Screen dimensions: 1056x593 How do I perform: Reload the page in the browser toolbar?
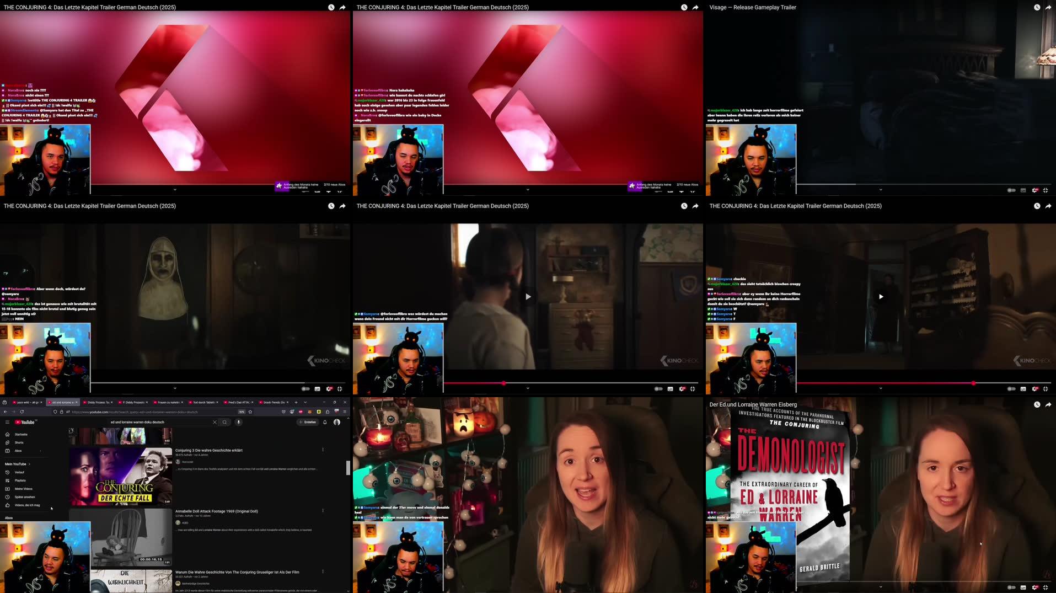click(22, 412)
